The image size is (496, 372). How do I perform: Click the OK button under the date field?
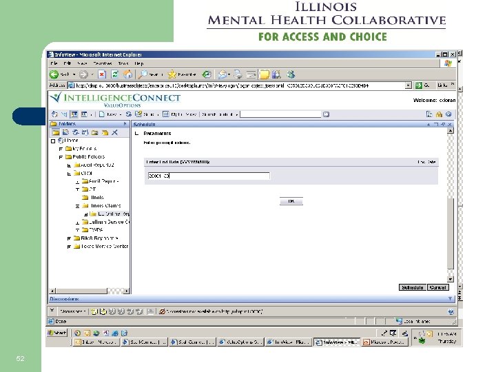(x=291, y=201)
